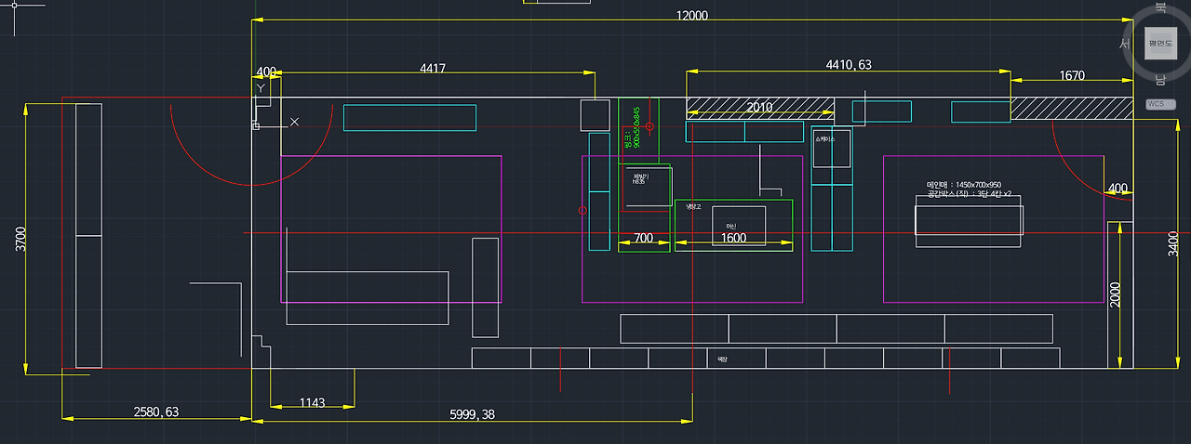Click the 서 (west) compass label
The width and height of the screenshot is (1191, 444).
point(1124,44)
